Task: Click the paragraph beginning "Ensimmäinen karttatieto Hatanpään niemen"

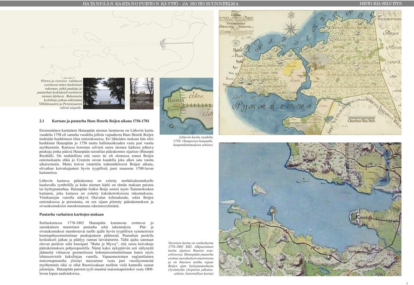Action: point(96,152)
